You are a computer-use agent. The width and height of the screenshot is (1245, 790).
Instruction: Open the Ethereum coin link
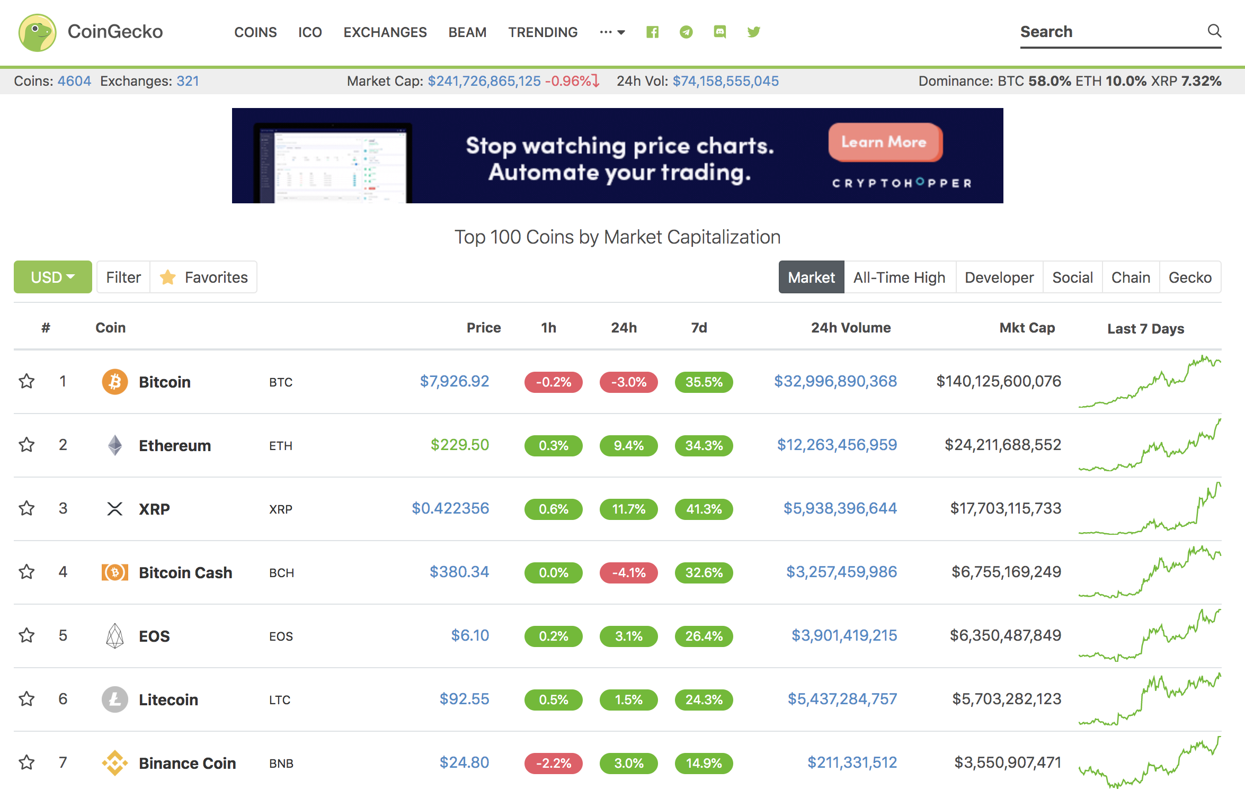175,445
